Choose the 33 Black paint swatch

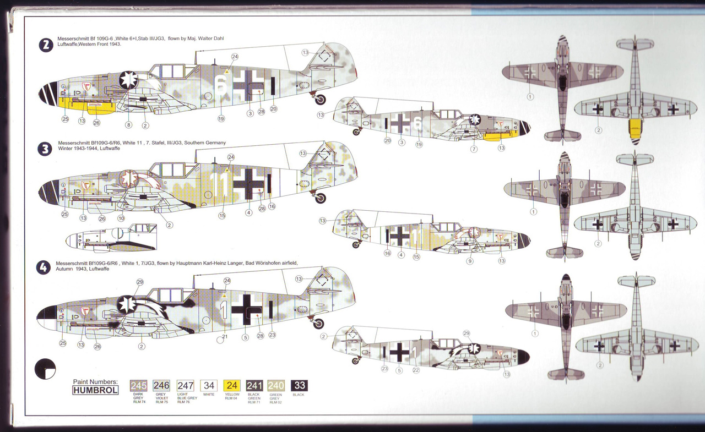click(299, 386)
